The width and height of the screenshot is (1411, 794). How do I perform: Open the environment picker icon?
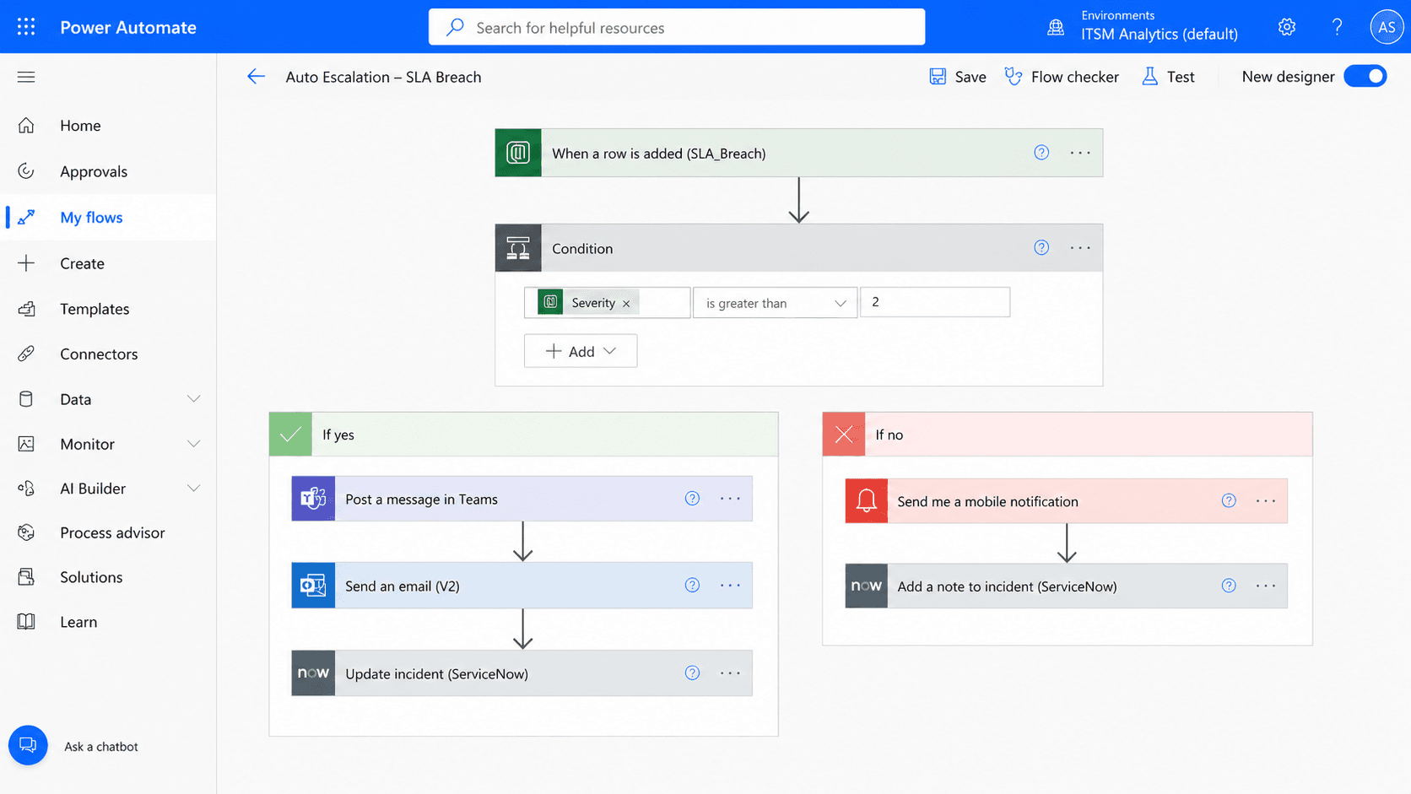pyautogui.click(x=1056, y=27)
